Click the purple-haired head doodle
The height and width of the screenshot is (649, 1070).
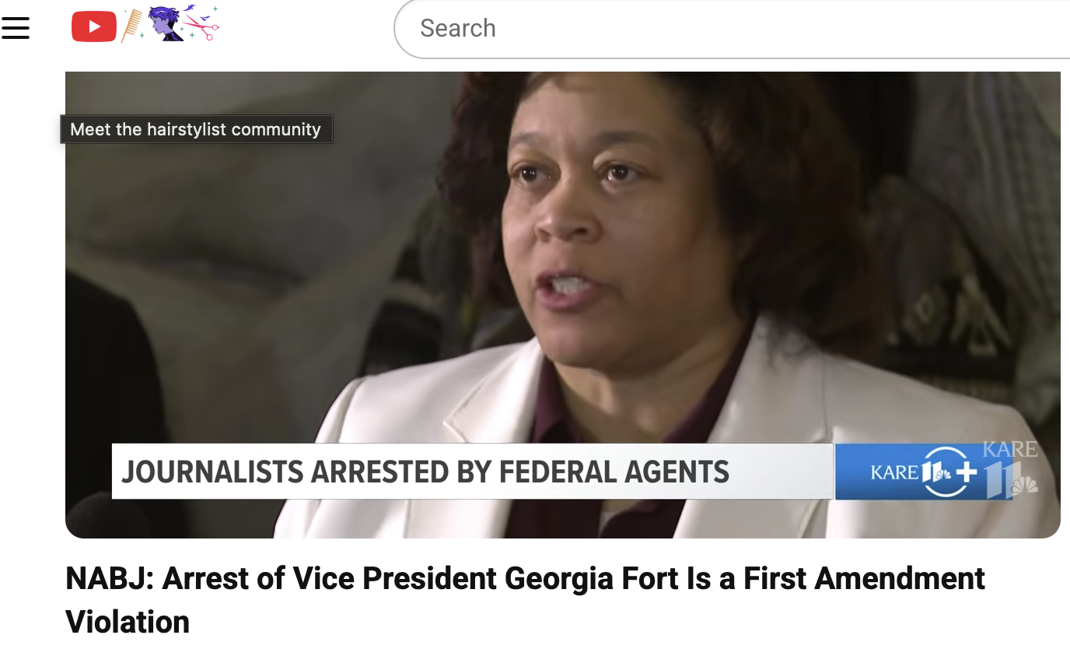click(166, 23)
